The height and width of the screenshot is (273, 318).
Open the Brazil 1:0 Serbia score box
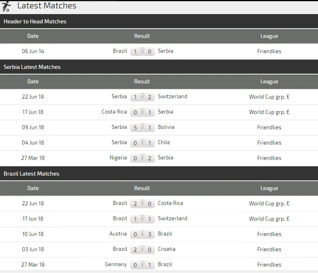pyautogui.click(x=142, y=52)
